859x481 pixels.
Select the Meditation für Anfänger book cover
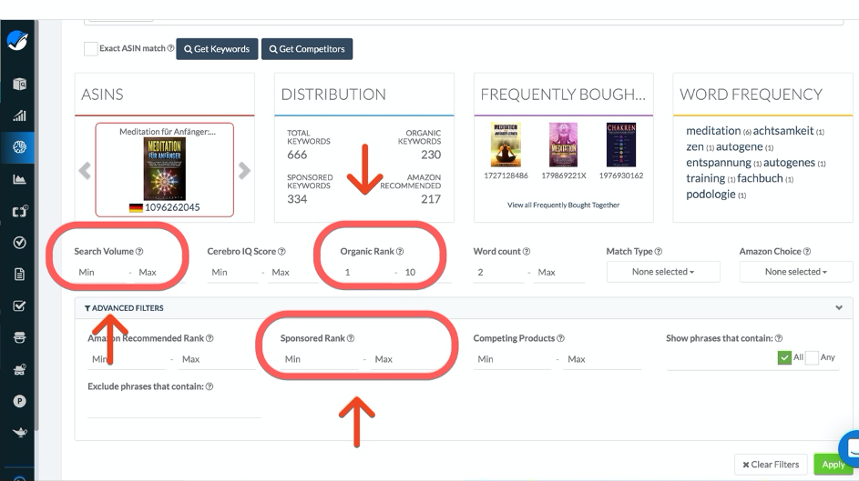[164, 169]
